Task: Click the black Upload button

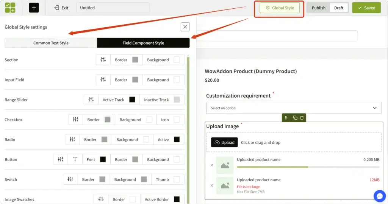Action: coord(224,143)
